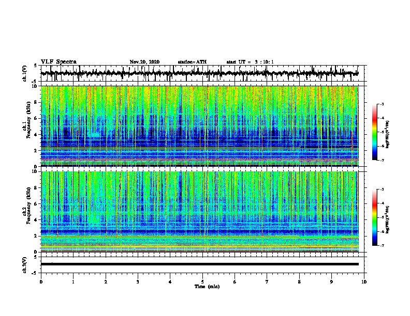Click time-axis tick label "9"

[331, 282]
